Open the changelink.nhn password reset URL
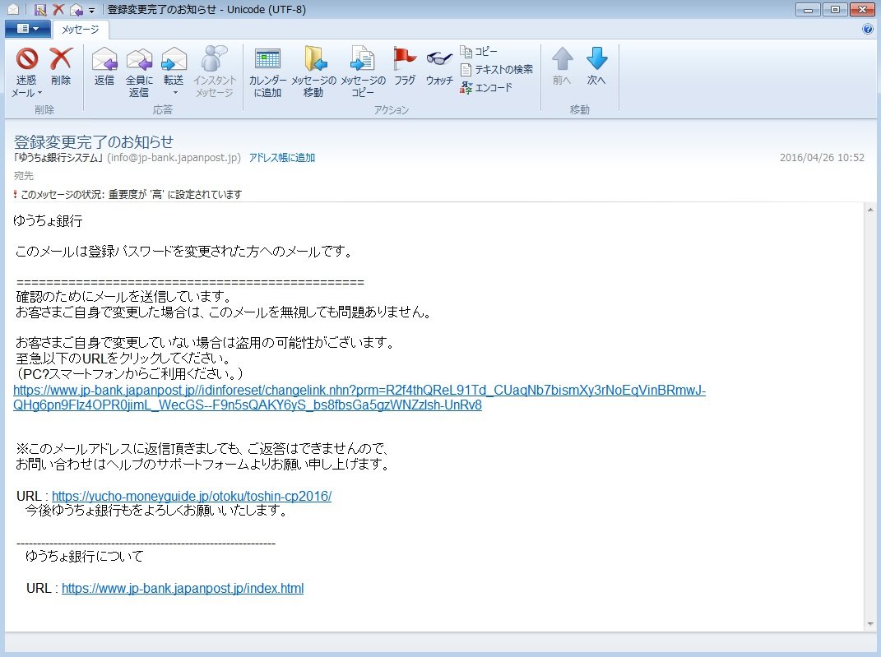 click(359, 397)
